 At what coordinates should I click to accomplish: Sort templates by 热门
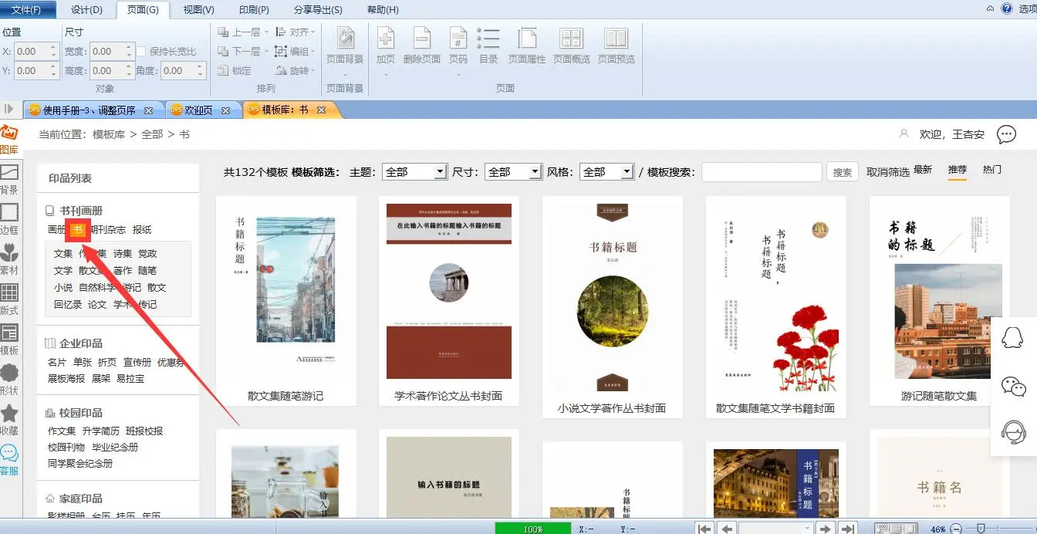pos(991,170)
